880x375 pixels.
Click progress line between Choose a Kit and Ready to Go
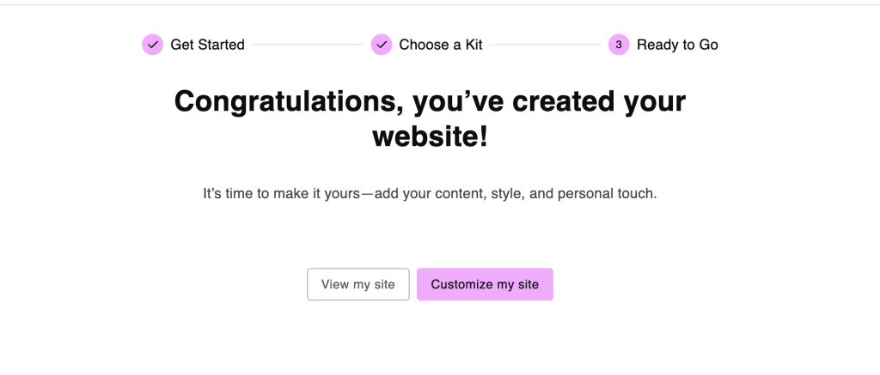pos(545,45)
